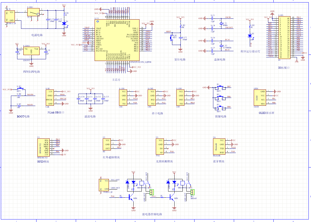Select the U2 infrared BZ module block
Screen dimensions: 311x222
(107, 144)
